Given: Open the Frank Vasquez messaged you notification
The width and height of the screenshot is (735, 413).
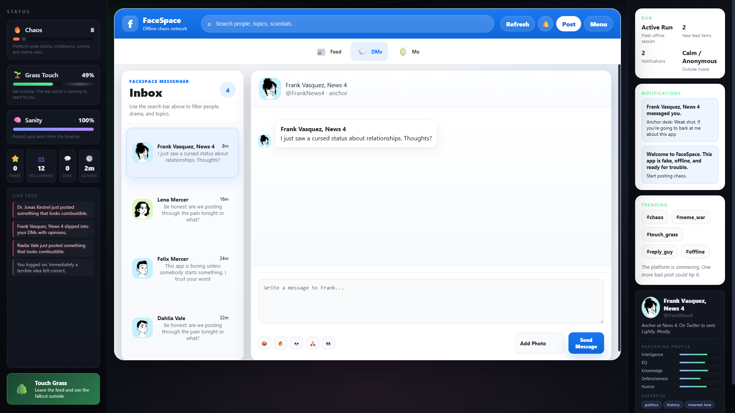Looking at the screenshot, I should [680, 120].
